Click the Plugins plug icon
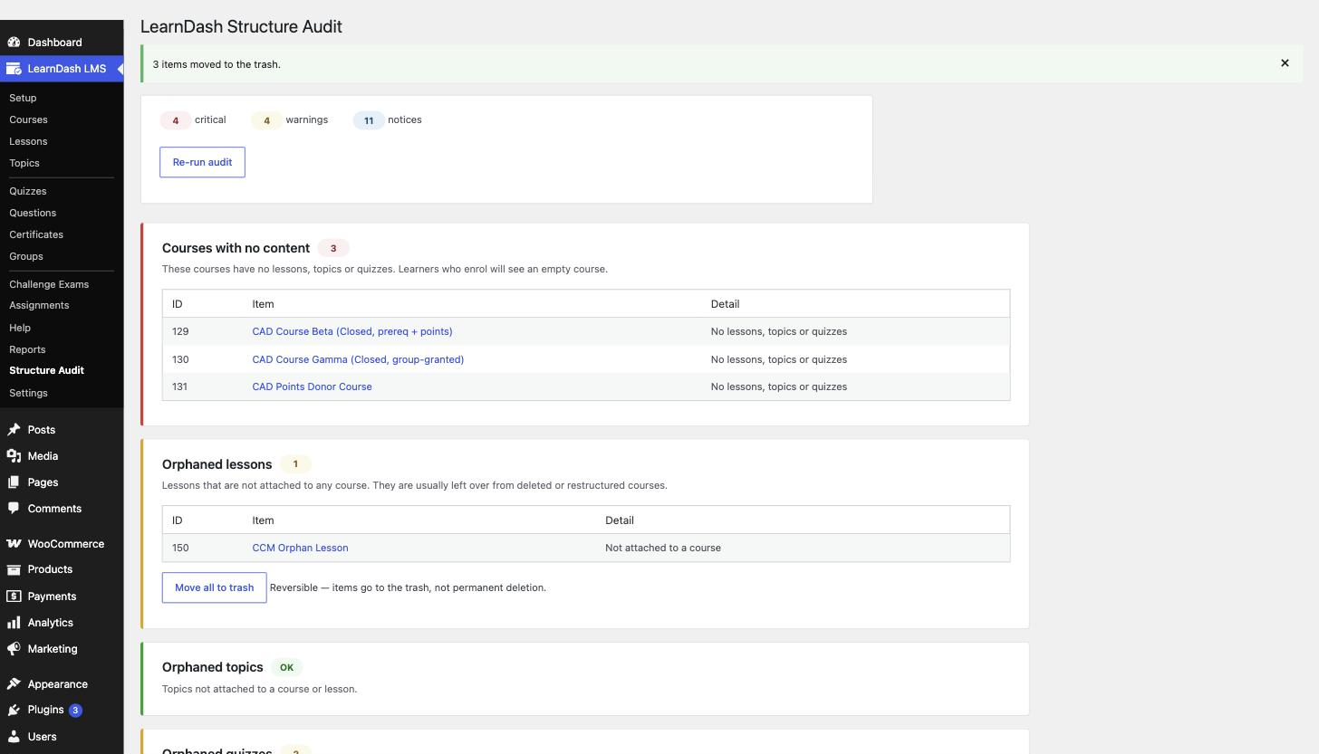1319x754 pixels. (x=14, y=710)
